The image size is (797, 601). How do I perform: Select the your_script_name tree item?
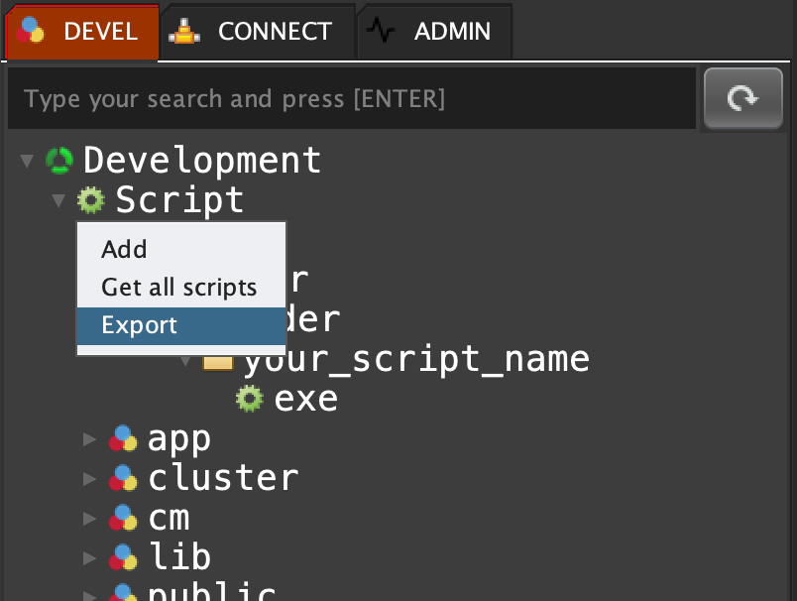416,358
